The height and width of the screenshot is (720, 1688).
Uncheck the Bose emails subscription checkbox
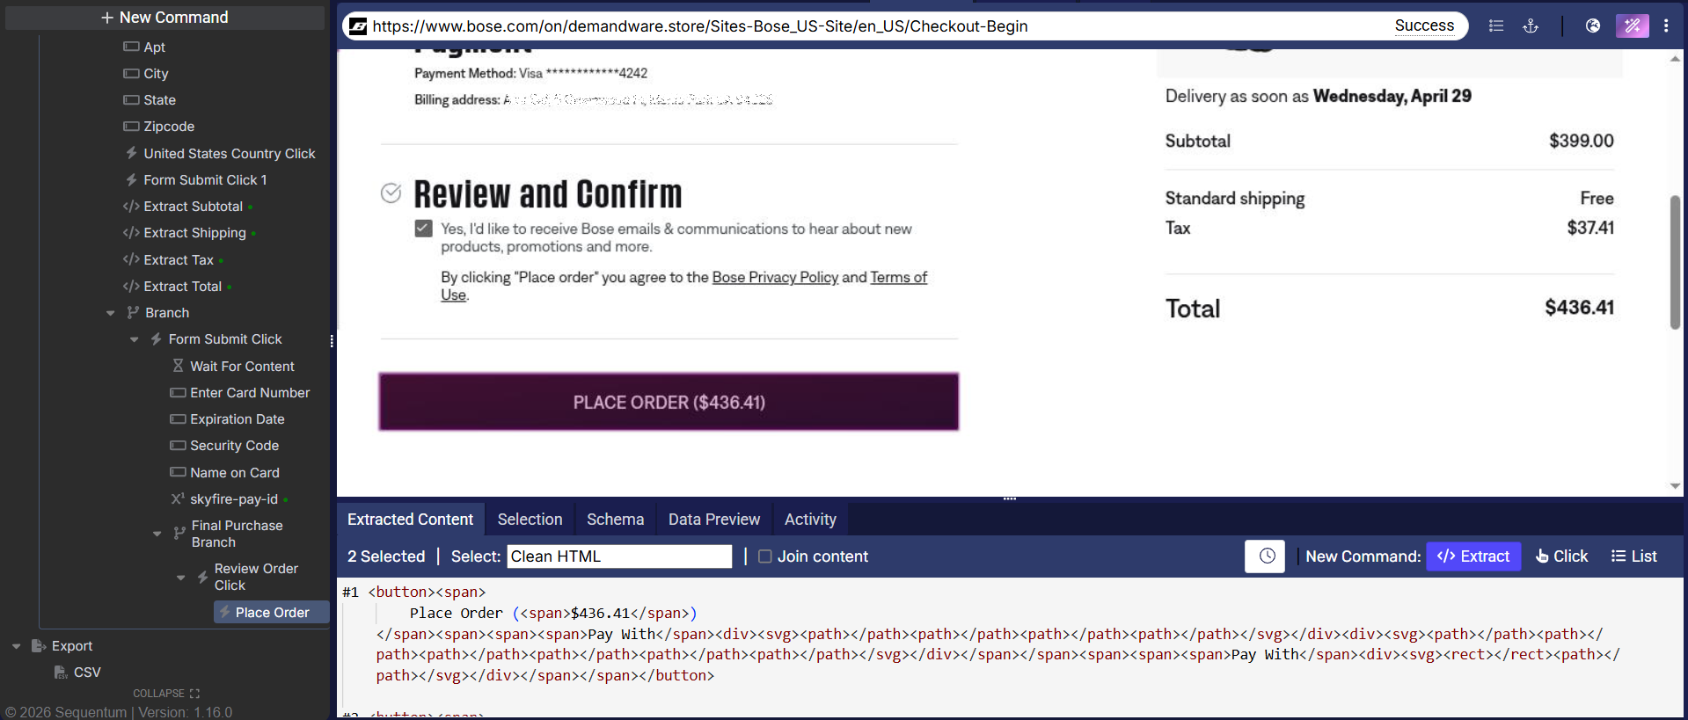424,229
